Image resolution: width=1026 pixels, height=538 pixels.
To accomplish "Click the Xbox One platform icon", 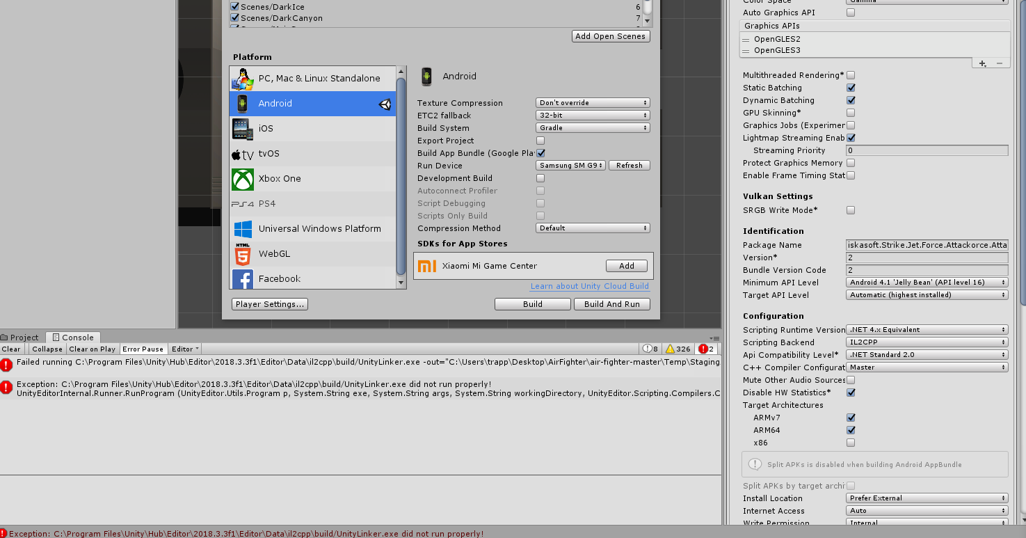I will 243,179.
